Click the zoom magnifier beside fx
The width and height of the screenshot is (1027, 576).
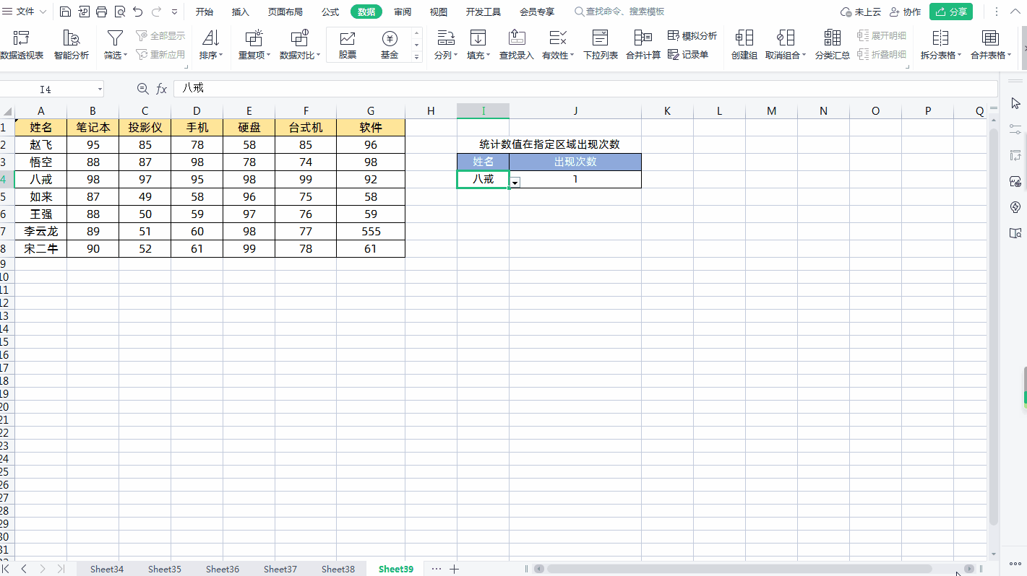point(142,89)
